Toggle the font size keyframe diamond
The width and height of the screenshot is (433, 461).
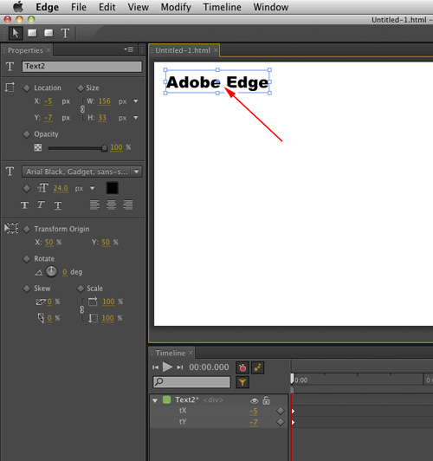pos(27,188)
